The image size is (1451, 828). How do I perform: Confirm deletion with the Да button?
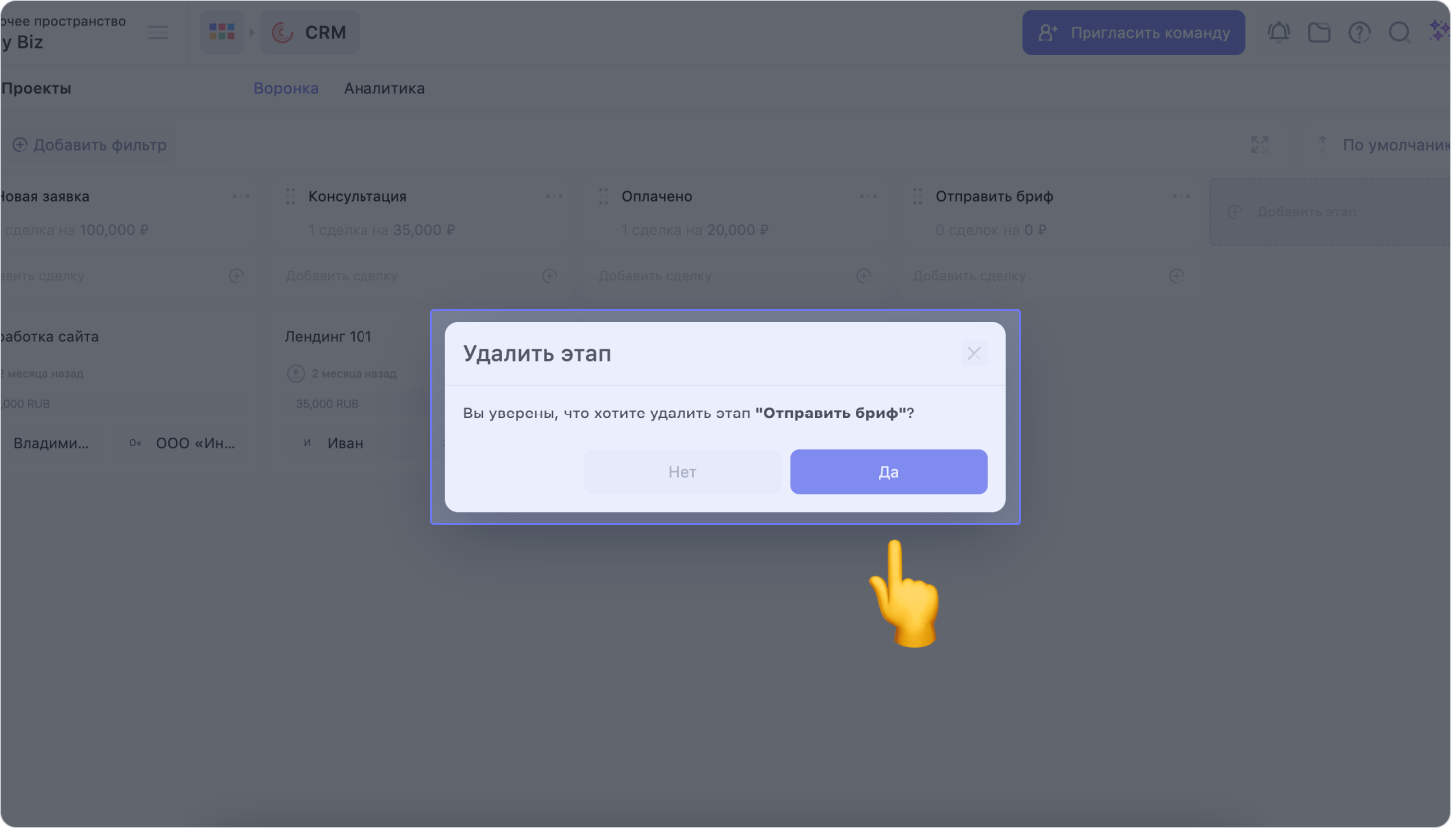888,472
